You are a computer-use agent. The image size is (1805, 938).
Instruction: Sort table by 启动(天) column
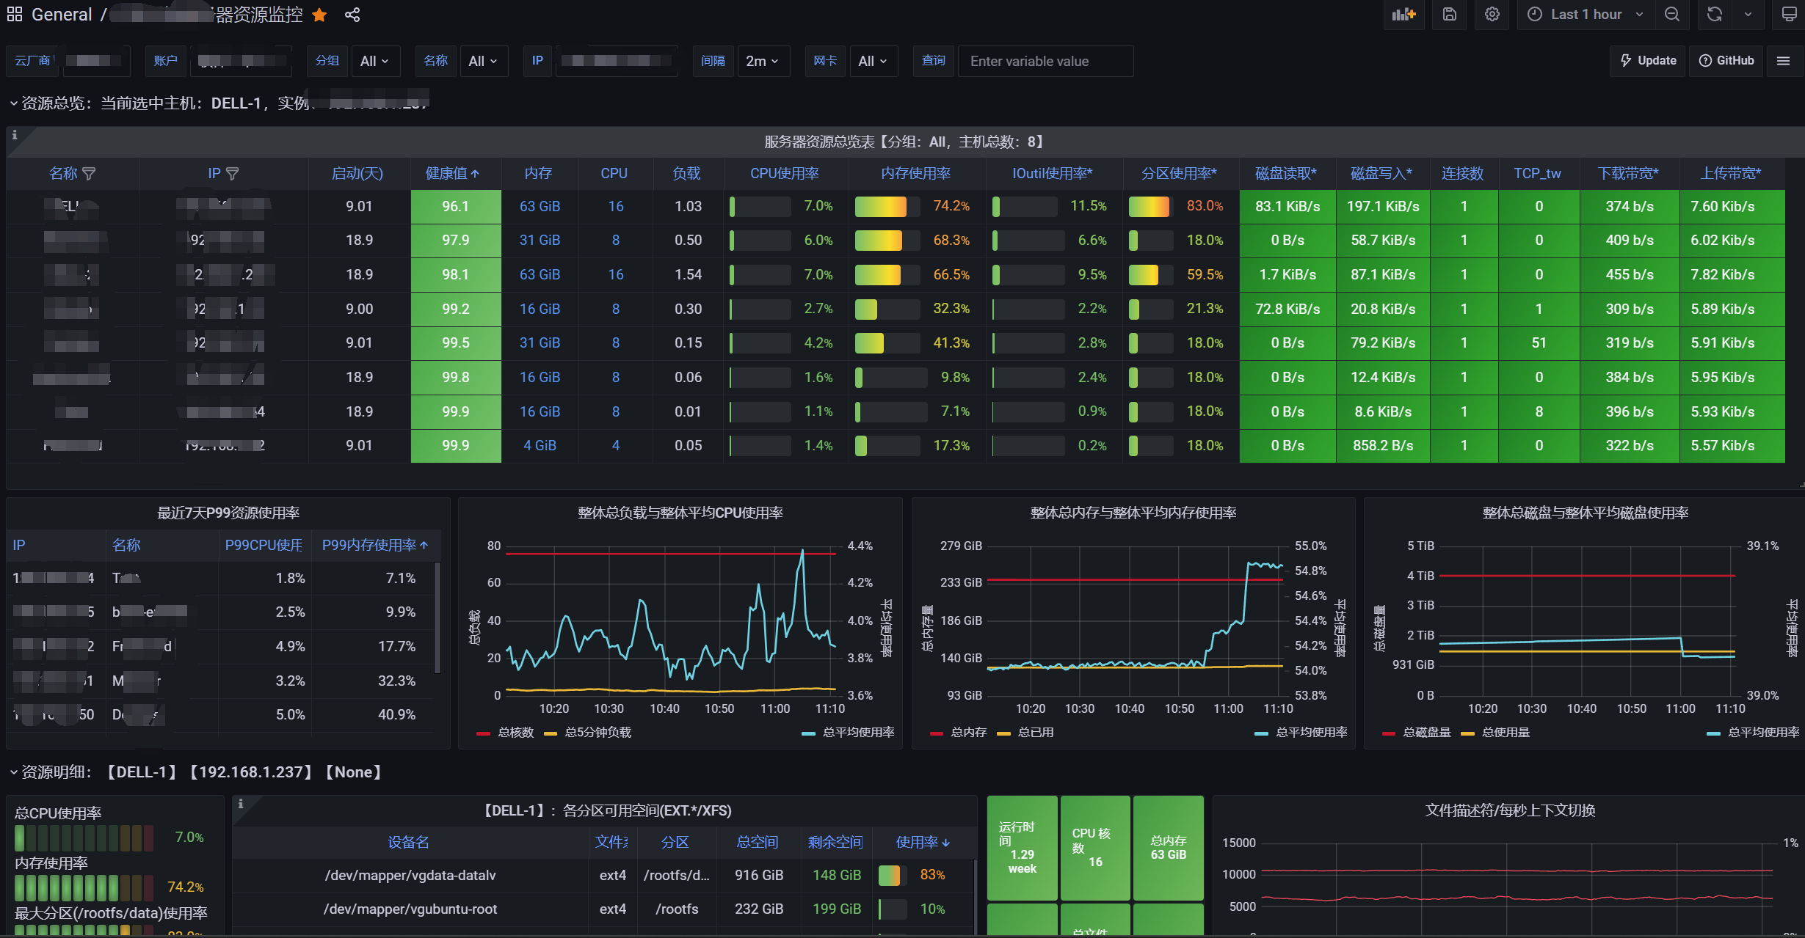(357, 174)
